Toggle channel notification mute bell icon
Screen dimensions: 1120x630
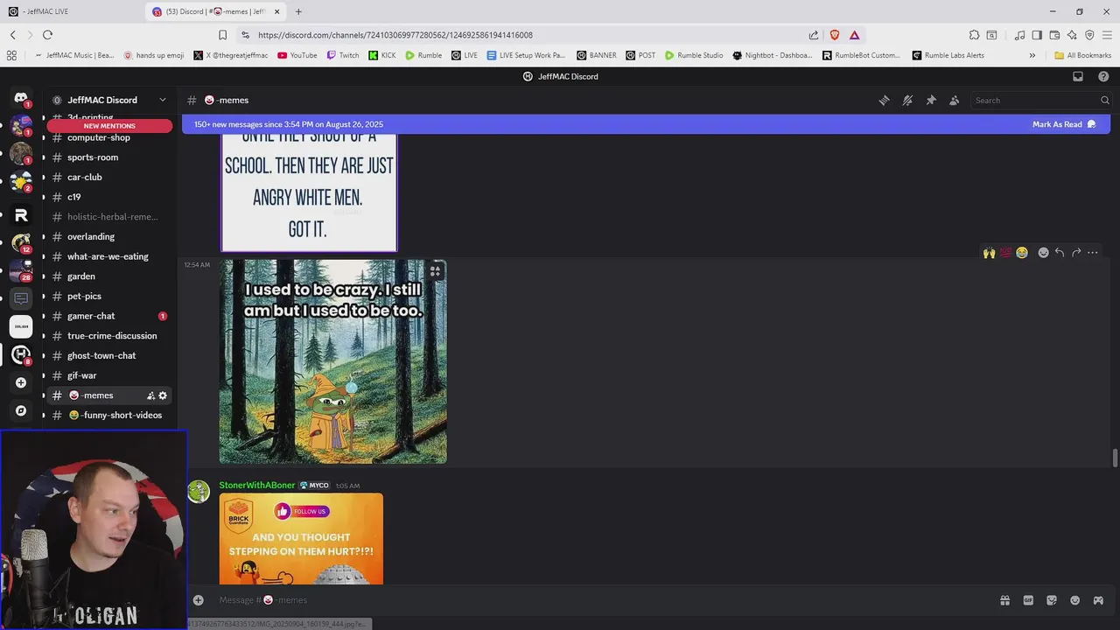907,101
